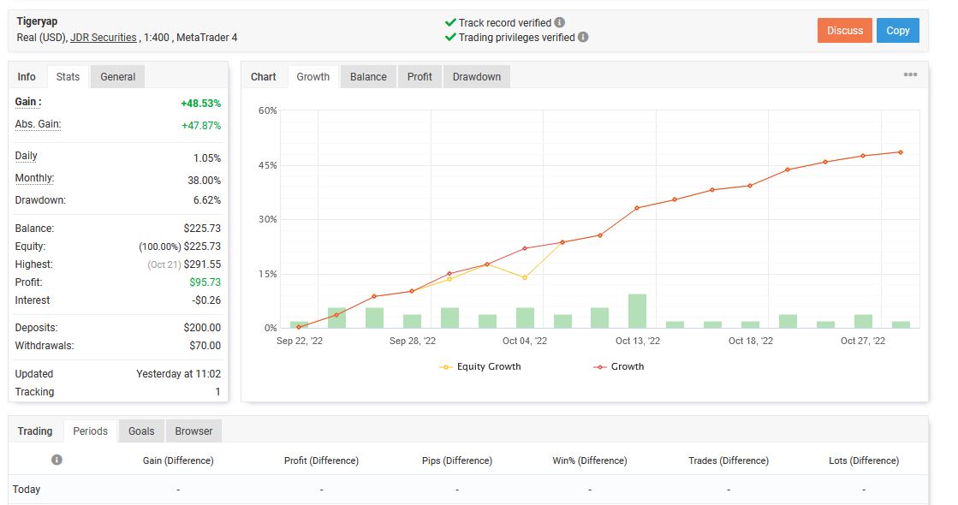Click the $291.55 highest balance value
The image size is (958, 505).
[x=202, y=264]
